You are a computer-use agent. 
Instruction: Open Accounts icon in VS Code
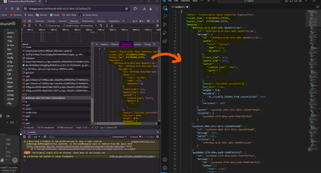[165, 160]
